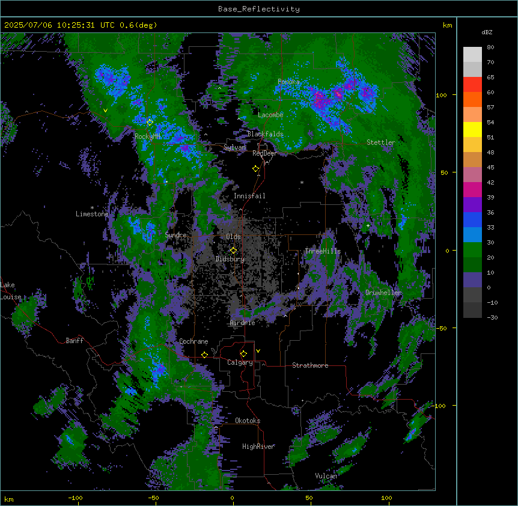Screen dimensions: 518x506
Task: Select the yellow diamond marker between Olds and Didsbury
Action: pos(233,251)
